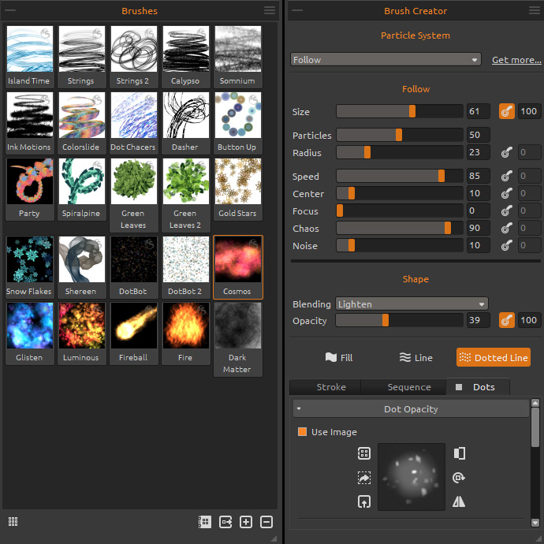Image resolution: width=544 pixels, height=544 pixels.
Task: Click the add brush plus icon
Action: click(246, 522)
